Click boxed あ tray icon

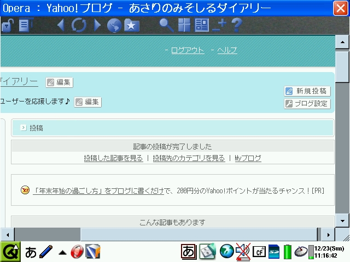(189, 252)
